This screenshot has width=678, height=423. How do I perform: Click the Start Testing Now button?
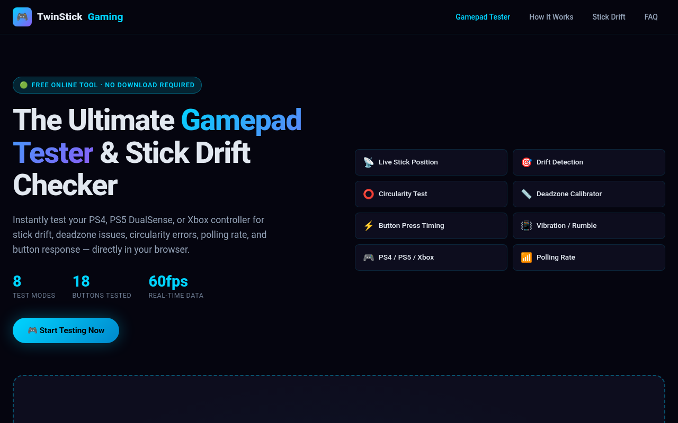[x=66, y=330]
